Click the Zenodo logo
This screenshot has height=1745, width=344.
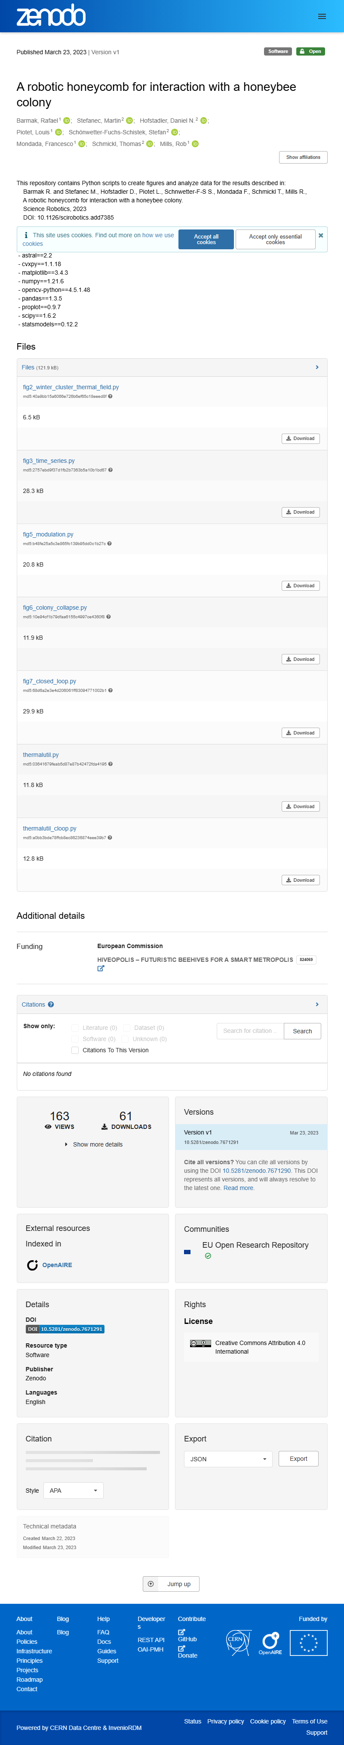(51, 15)
